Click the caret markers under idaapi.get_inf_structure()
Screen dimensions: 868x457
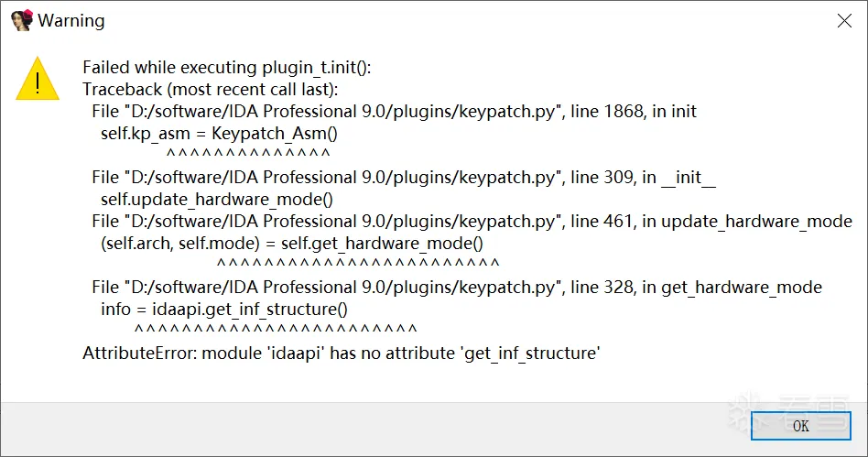[276, 329]
